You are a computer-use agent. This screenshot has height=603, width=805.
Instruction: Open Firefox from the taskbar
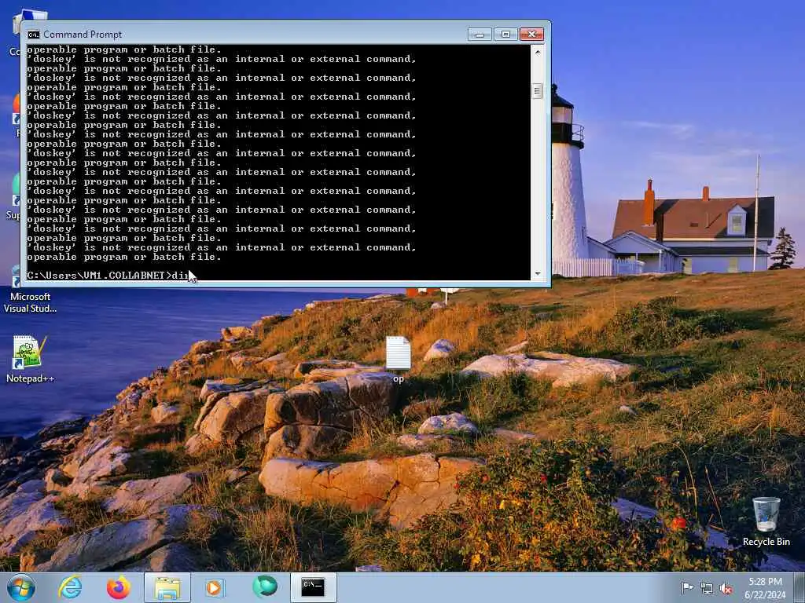point(118,587)
